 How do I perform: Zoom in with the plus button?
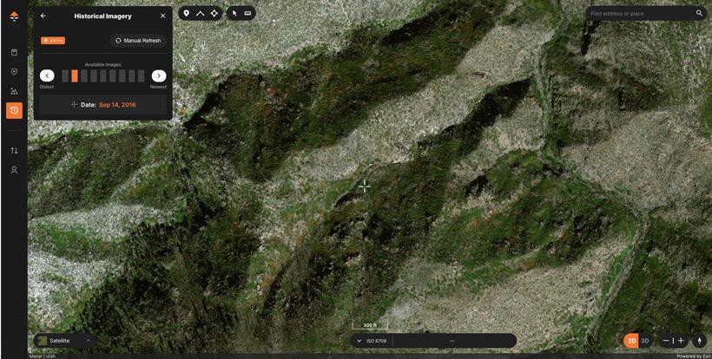pos(681,341)
